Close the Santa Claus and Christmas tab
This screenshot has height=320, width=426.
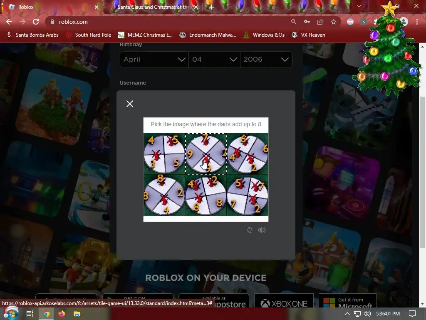click(196, 7)
